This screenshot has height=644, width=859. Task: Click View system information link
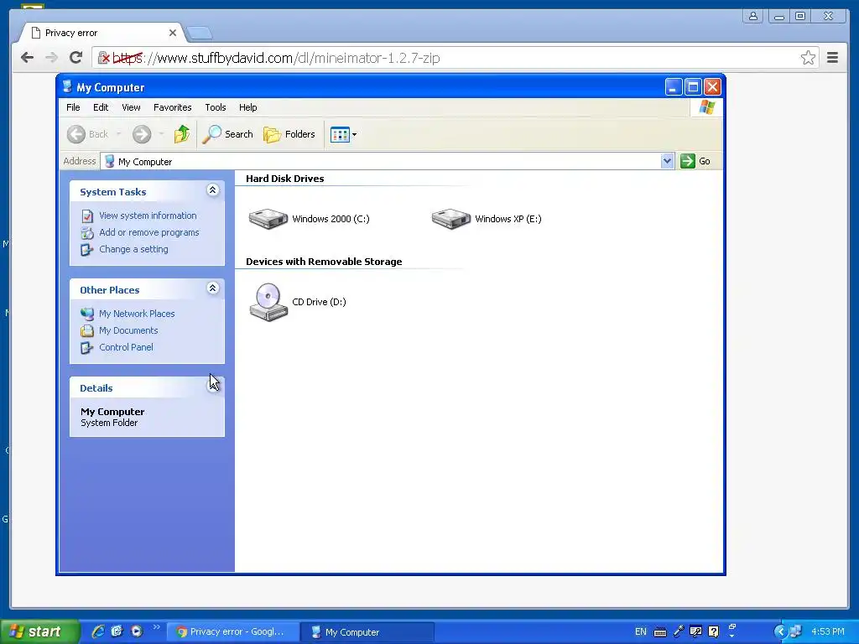click(148, 216)
